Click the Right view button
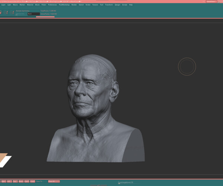223x186 pixels. pyautogui.click(x=4, y=181)
